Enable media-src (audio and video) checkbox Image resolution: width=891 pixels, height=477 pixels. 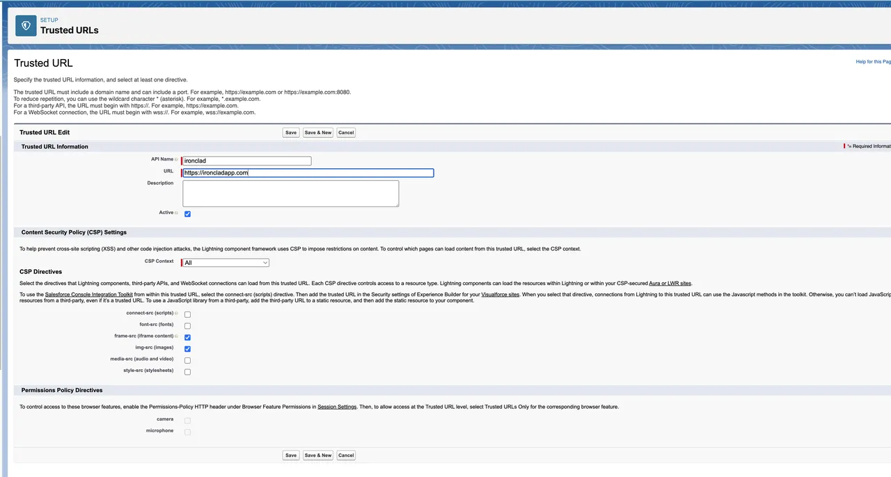point(187,360)
